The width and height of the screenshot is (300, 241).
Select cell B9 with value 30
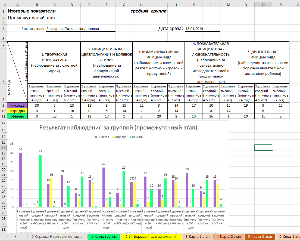(37, 105)
